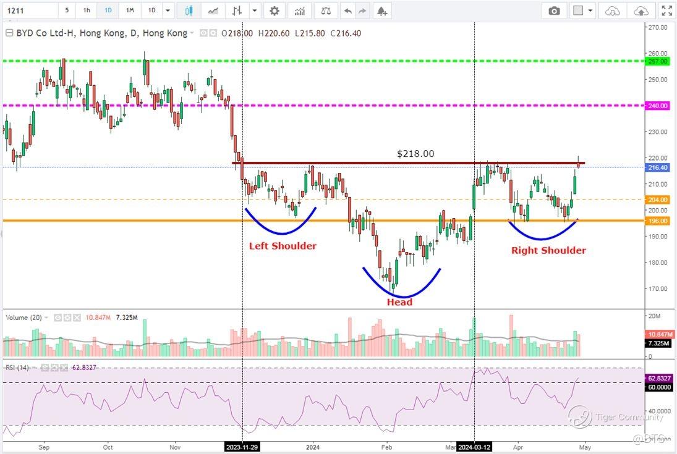
Task: Click the 7.325M volume axis label
Action: click(659, 343)
